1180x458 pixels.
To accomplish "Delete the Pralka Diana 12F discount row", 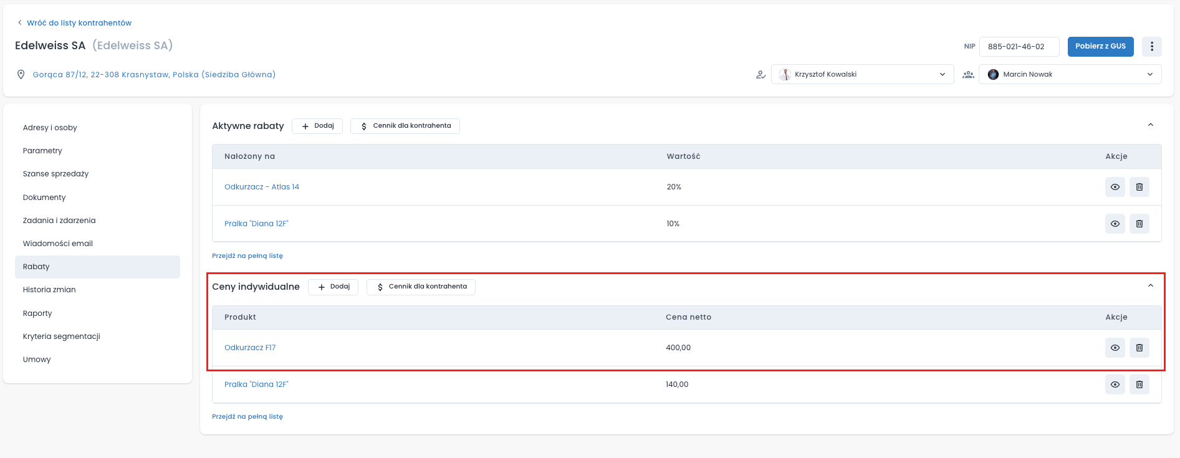I will (x=1139, y=224).
